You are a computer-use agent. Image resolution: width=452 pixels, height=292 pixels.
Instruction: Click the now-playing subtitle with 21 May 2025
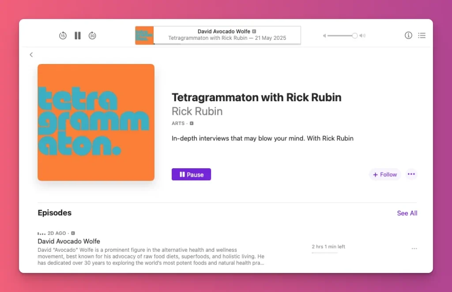(x=227, y=38)
